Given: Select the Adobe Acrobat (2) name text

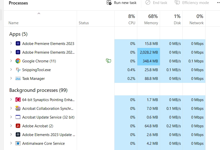Looking at the screenshot, I should (37, 126).
